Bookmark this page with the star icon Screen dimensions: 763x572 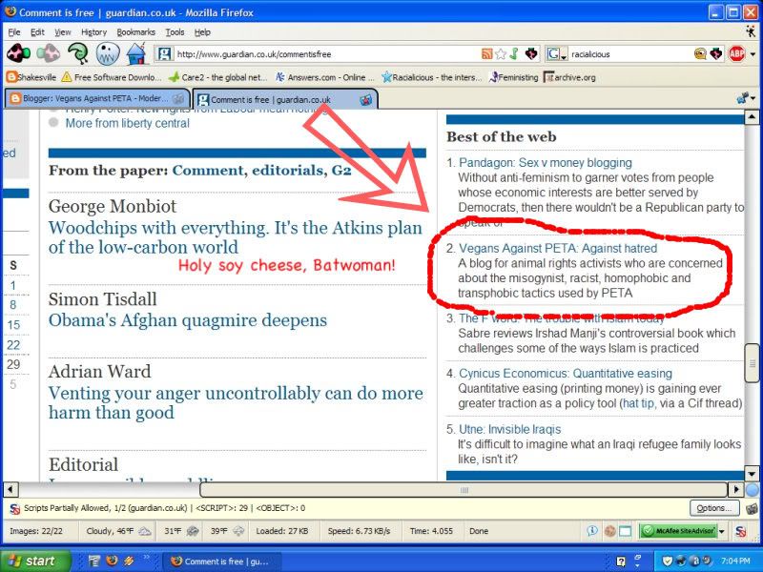click(500, 54)
